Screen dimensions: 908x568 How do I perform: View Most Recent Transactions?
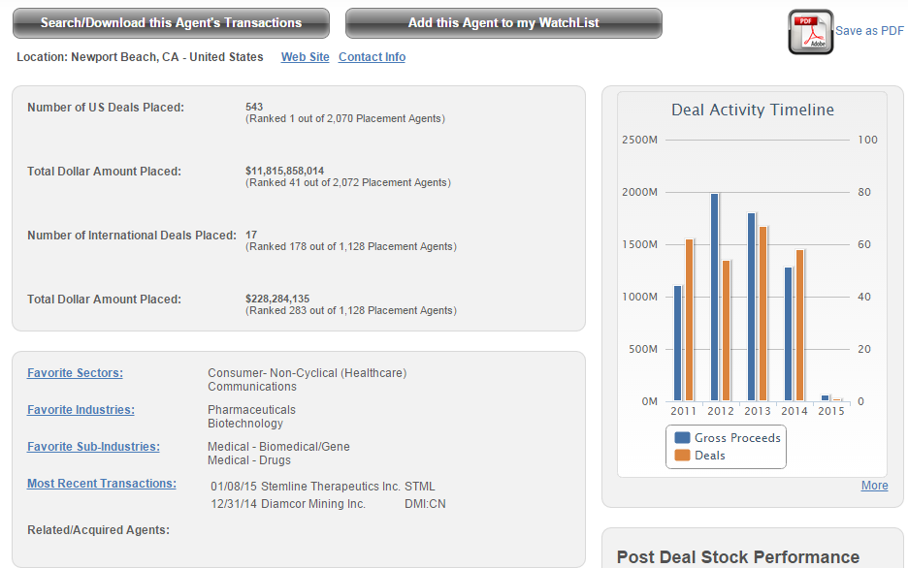coord(102,484)
